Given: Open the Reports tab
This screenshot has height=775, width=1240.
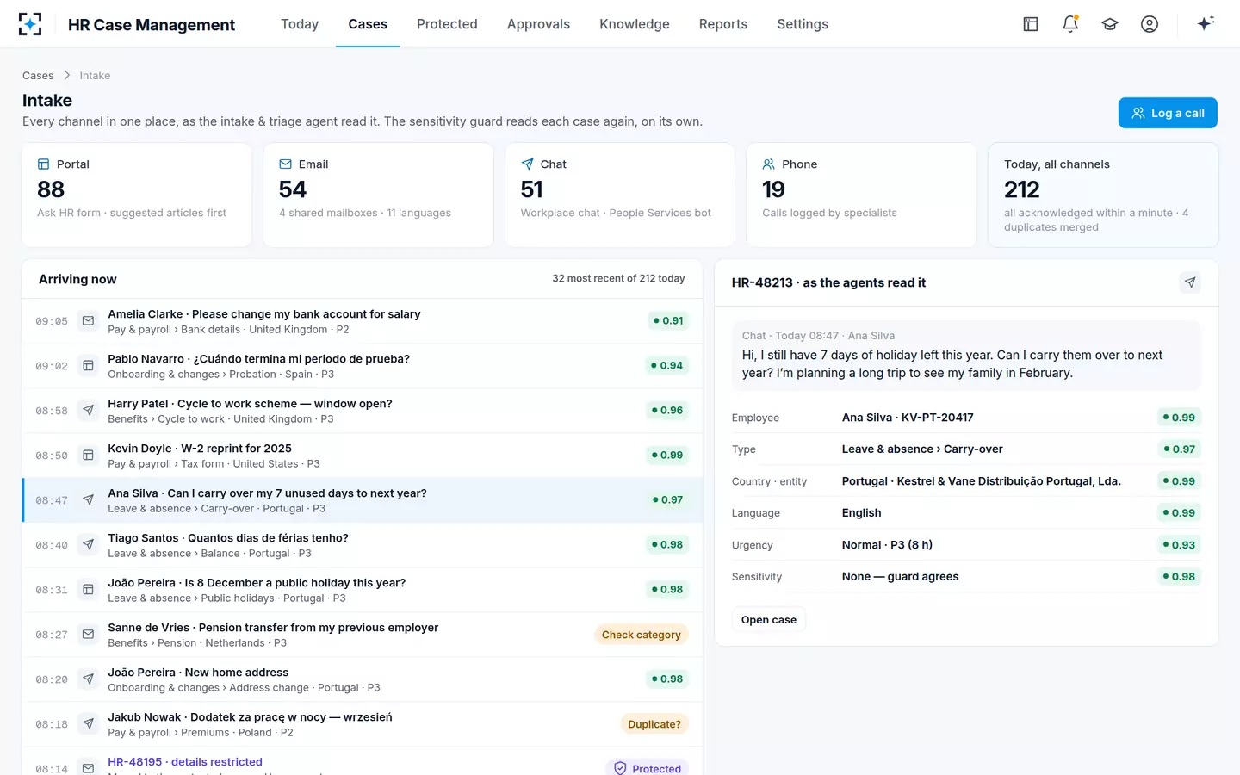Looking at the screenshot, I should 723,24.
